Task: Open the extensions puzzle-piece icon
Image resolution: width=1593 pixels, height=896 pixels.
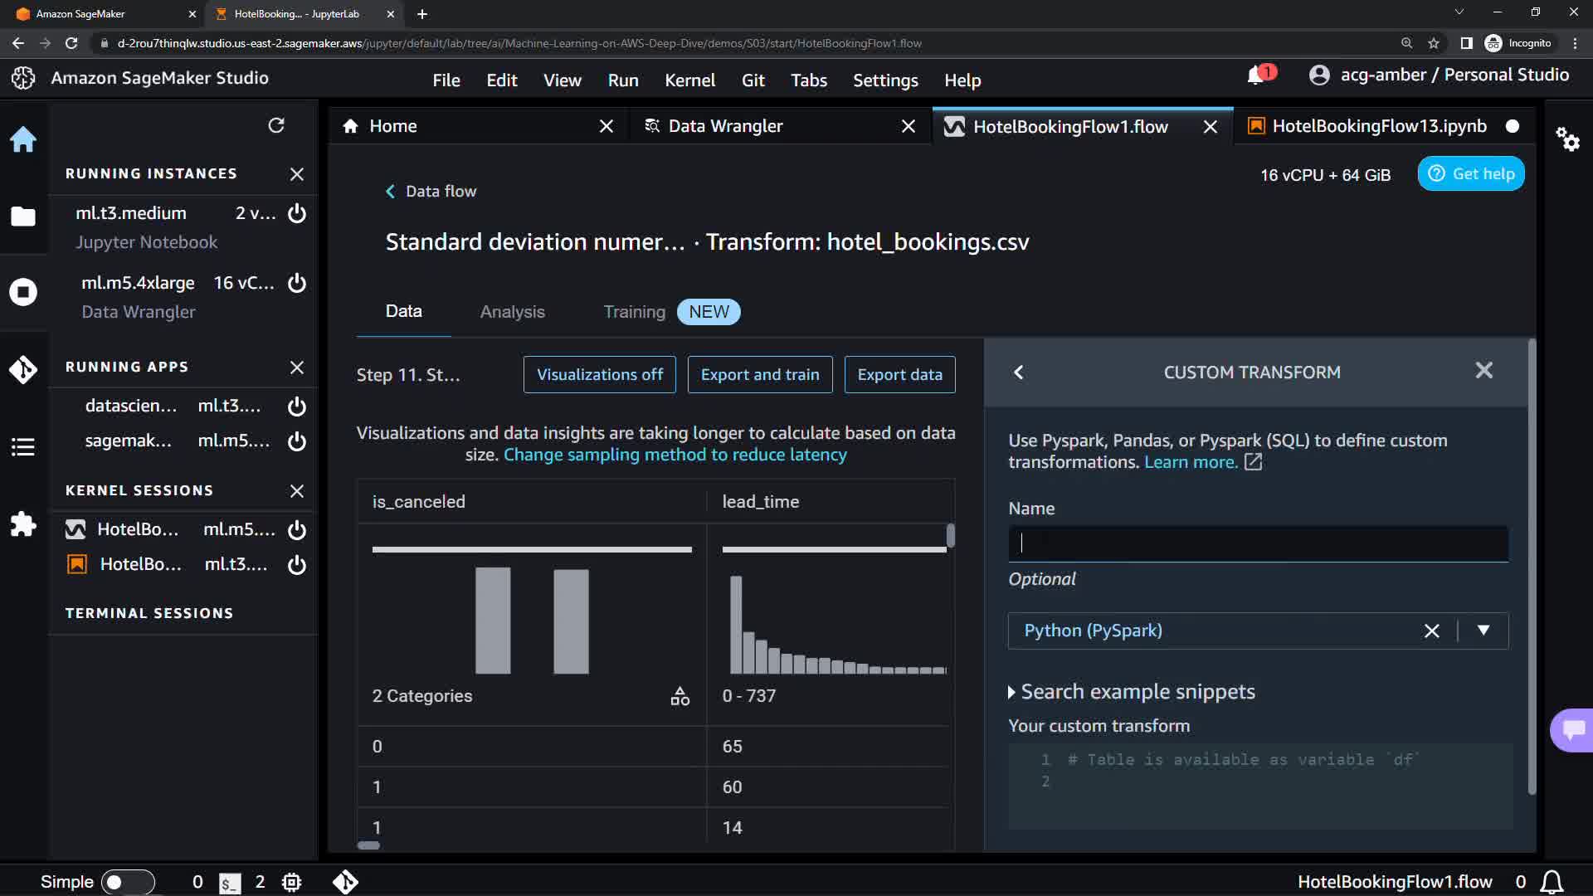Action: tap(23, 523)
